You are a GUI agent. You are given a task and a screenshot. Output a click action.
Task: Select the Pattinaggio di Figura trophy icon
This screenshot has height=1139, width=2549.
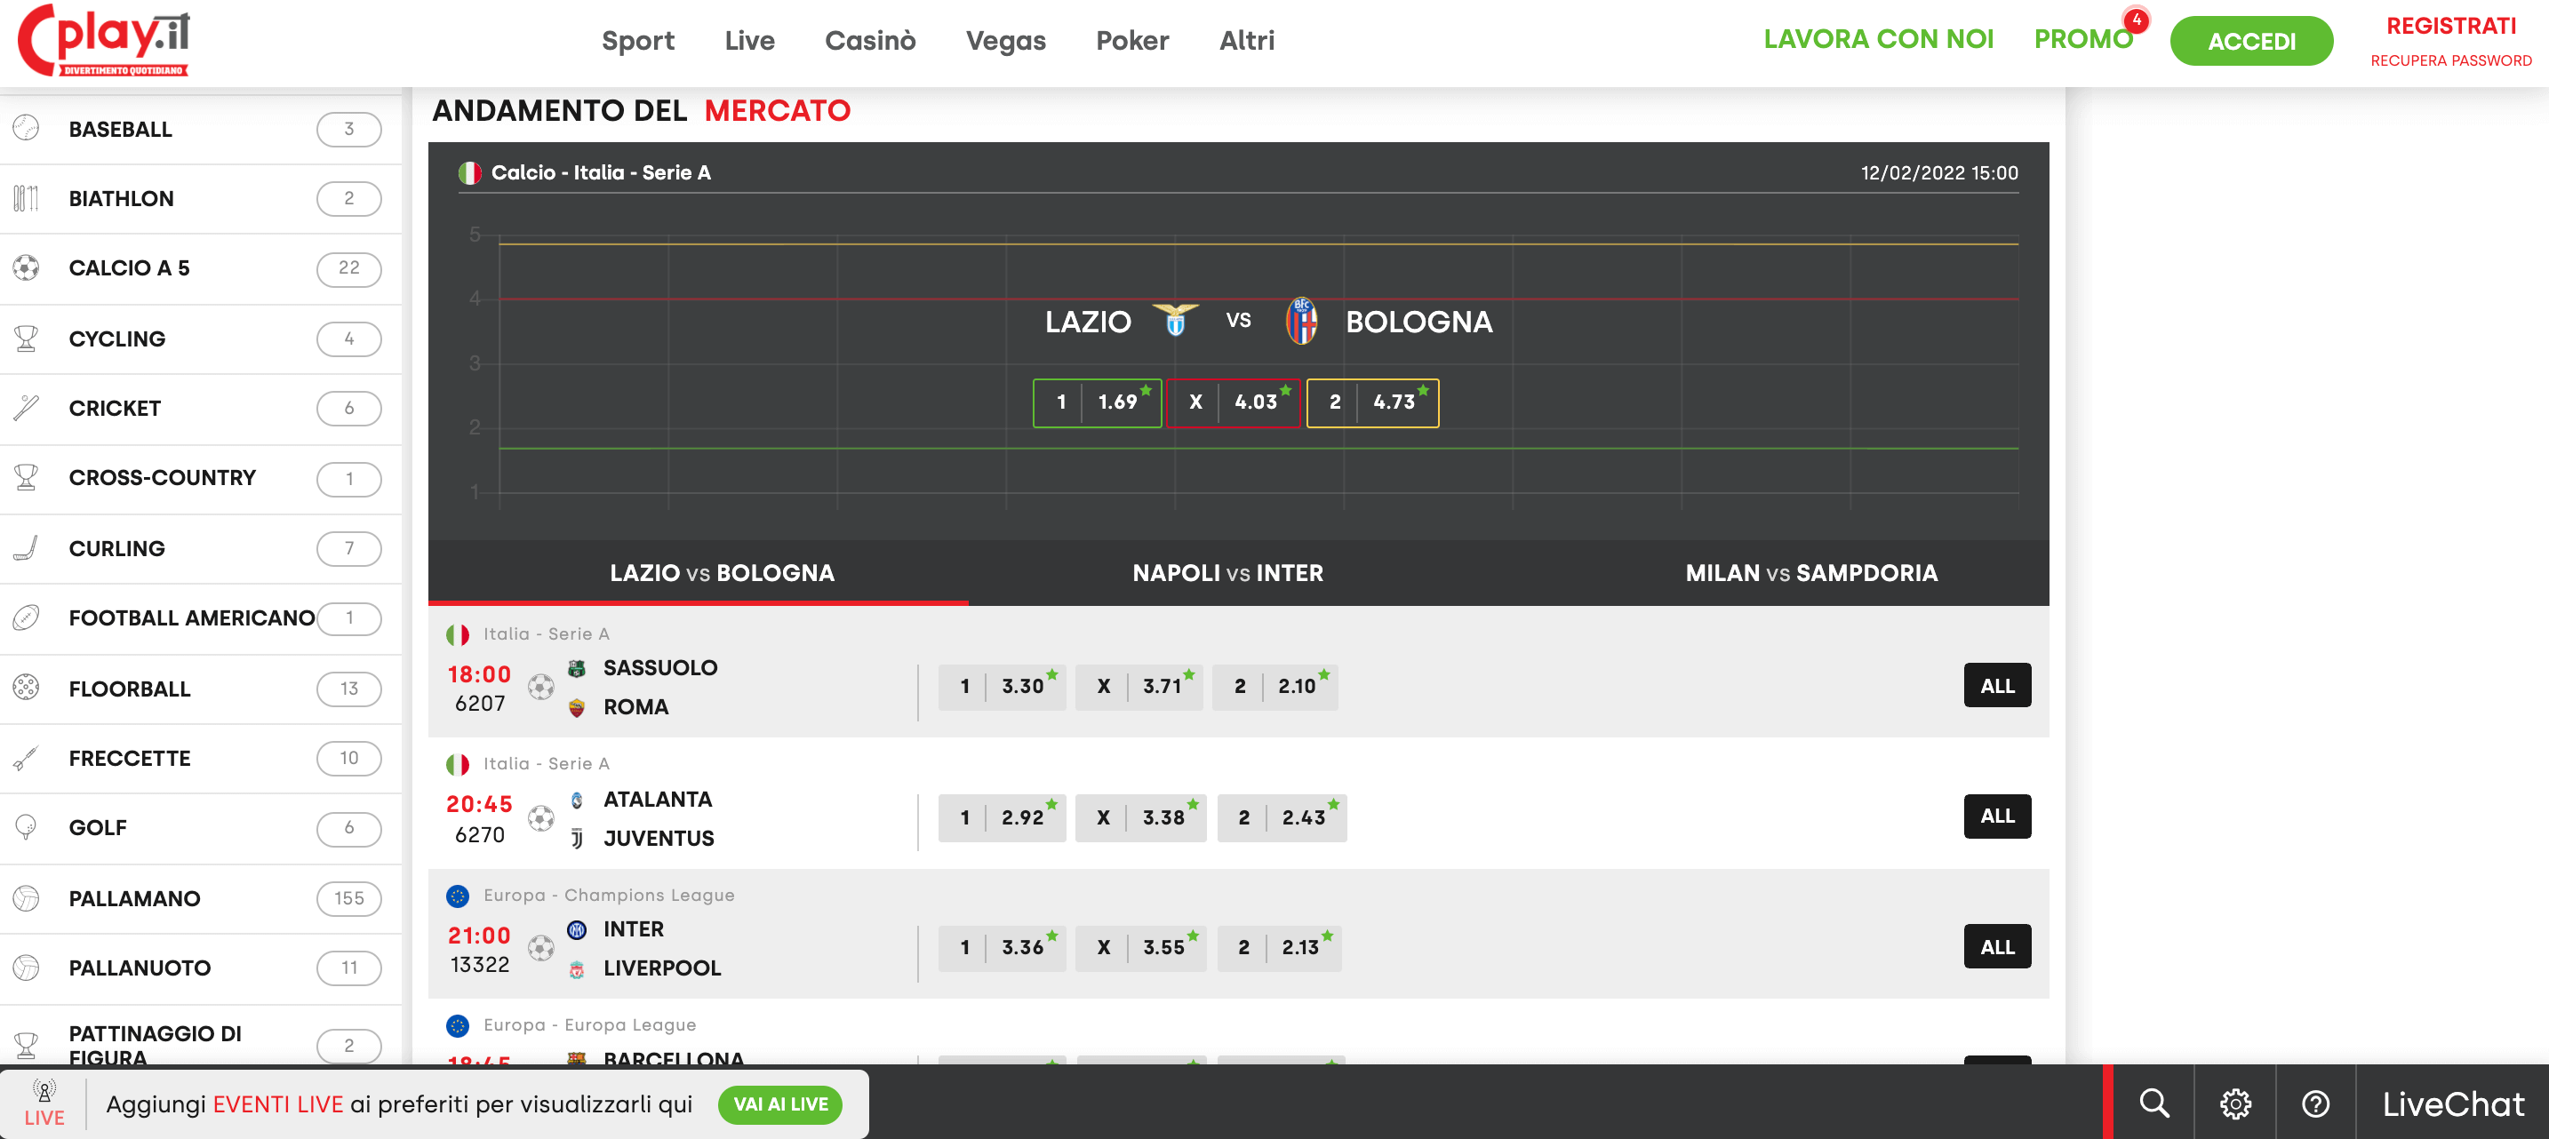tap(27, 1045)
